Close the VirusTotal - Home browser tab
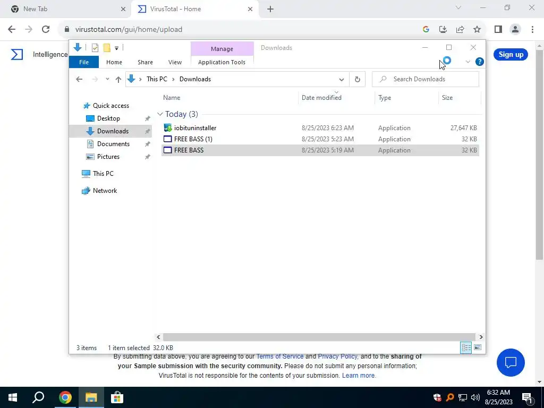544x408 pixels. (x=250, y=9)
